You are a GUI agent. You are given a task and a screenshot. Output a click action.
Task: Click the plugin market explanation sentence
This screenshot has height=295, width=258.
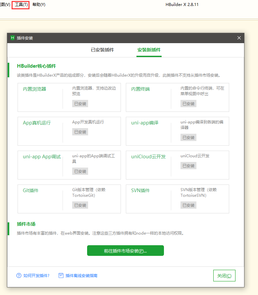click(100, 233)
